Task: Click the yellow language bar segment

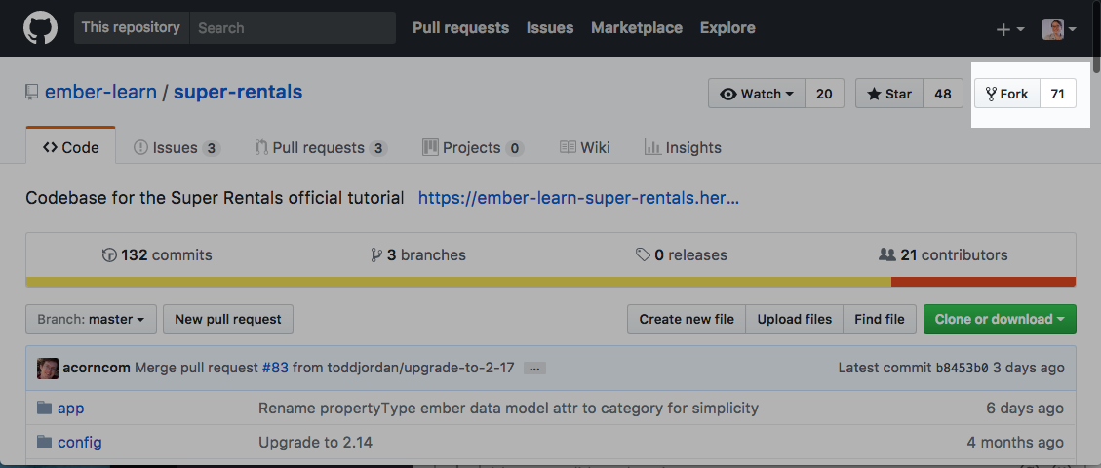Action: point(458,282)
